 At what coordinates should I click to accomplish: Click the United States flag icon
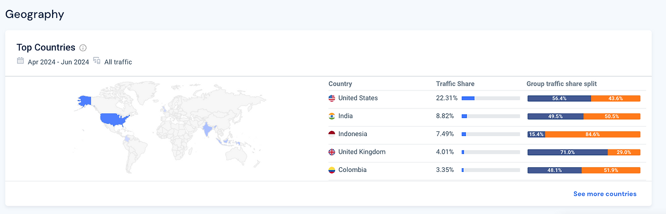pos(332,98)
